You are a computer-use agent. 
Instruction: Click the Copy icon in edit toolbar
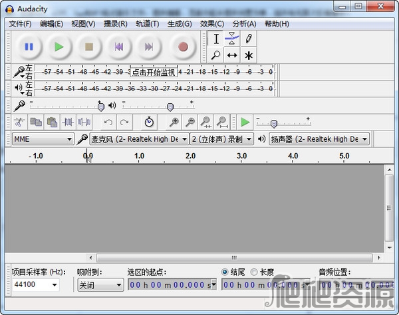point(36,123)
